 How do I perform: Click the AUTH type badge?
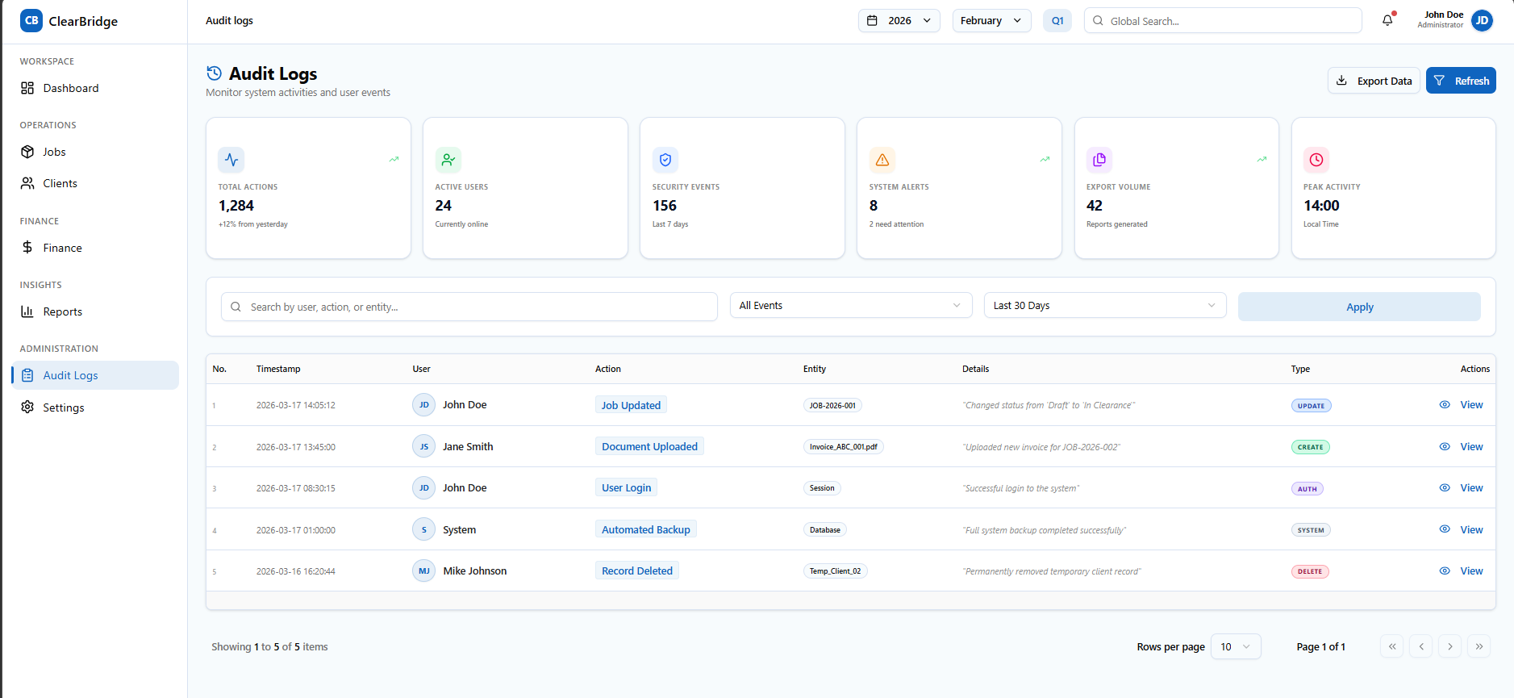[x=1307, y=488]
